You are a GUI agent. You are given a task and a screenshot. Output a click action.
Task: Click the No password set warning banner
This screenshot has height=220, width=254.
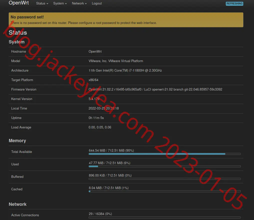click(126, 20)
